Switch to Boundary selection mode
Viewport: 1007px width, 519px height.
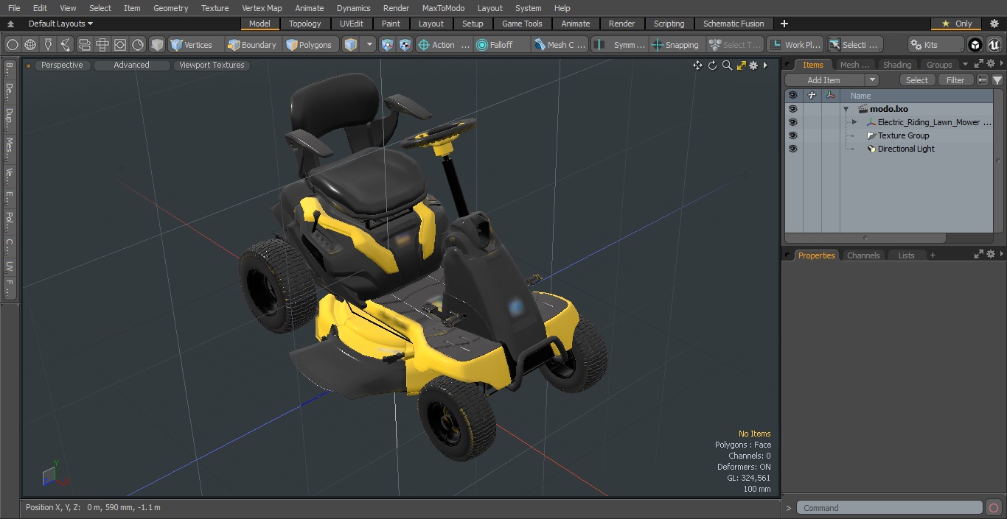[253, 45]
